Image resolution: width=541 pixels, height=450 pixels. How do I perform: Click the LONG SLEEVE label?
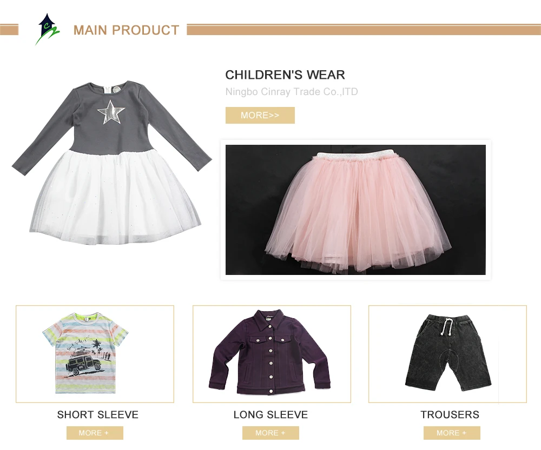[x=270, y=414]
